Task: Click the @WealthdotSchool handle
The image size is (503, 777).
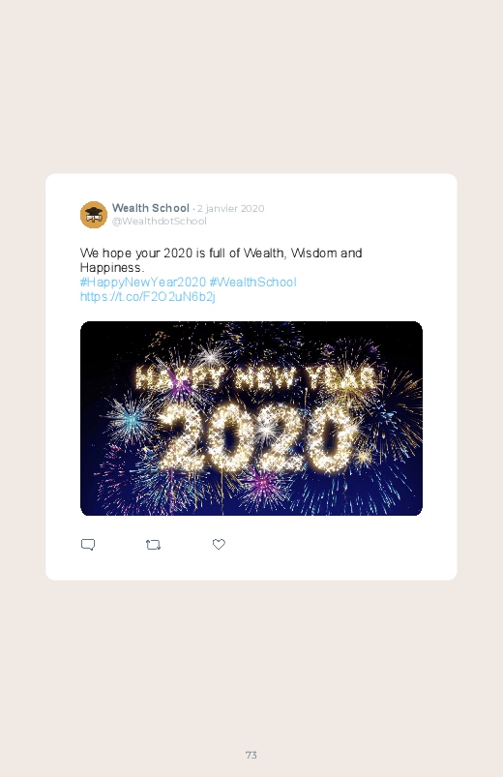Action: pyautogui.click(x=159, y=221)
